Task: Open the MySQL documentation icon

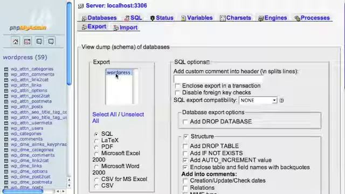Action: [51, 41]
